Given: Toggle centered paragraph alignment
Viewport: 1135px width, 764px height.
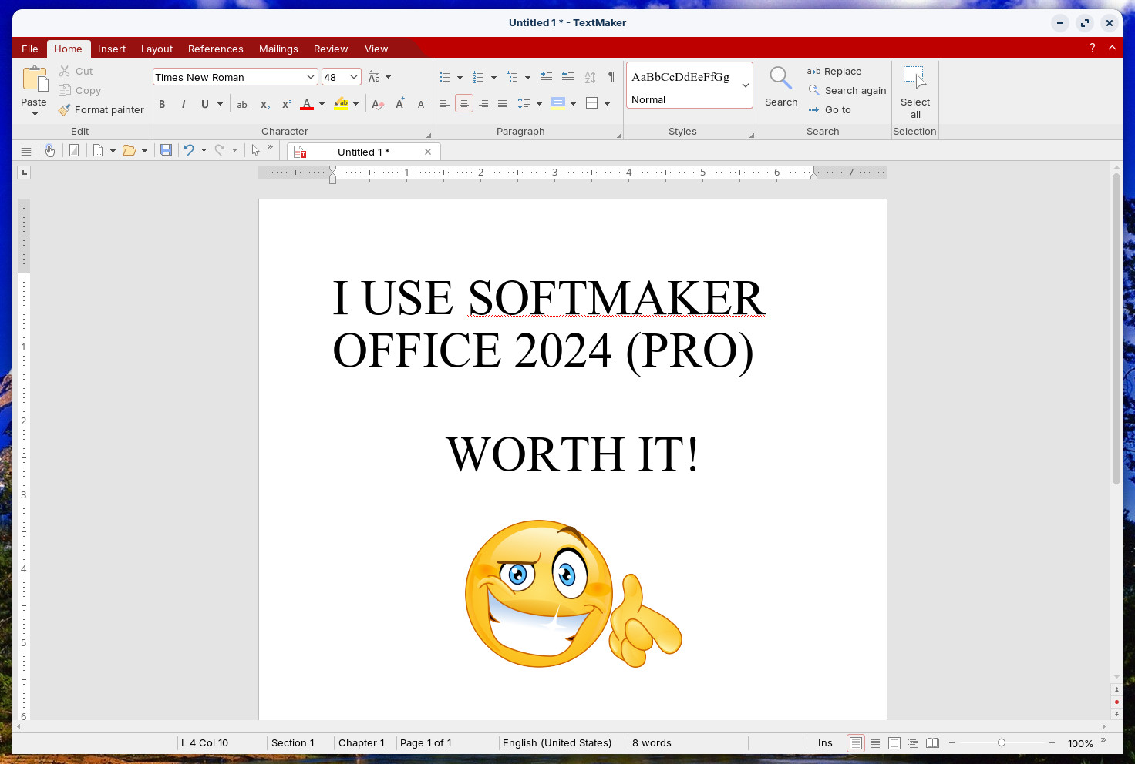Looking at the screenshot, I should click(x=464, y=103).
